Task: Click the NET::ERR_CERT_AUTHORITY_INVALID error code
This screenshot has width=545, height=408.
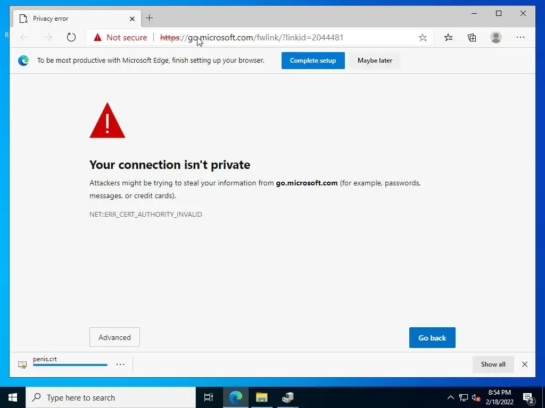Action: 146,215
